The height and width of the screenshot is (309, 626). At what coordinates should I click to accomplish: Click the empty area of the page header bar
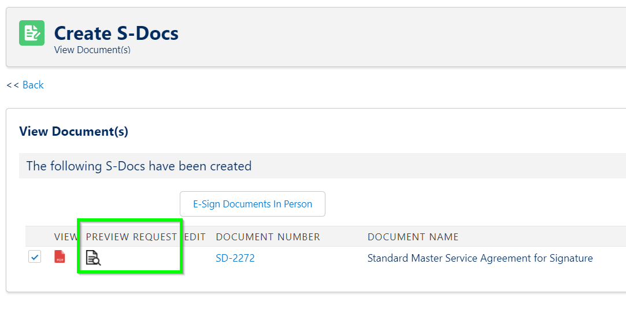pyautogui.click(x=399, y=37)
